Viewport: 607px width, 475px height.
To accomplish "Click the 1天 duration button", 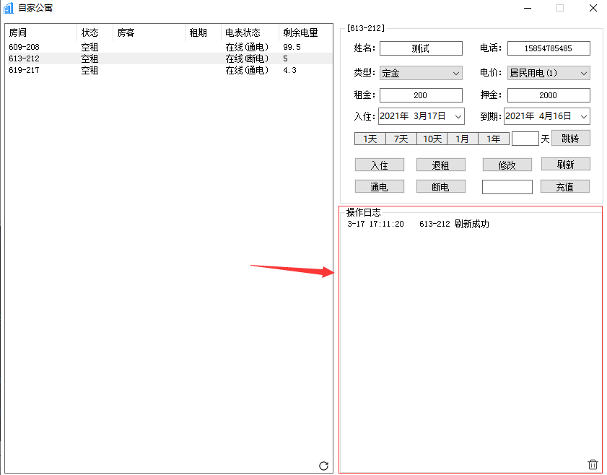I will [370, 139].
